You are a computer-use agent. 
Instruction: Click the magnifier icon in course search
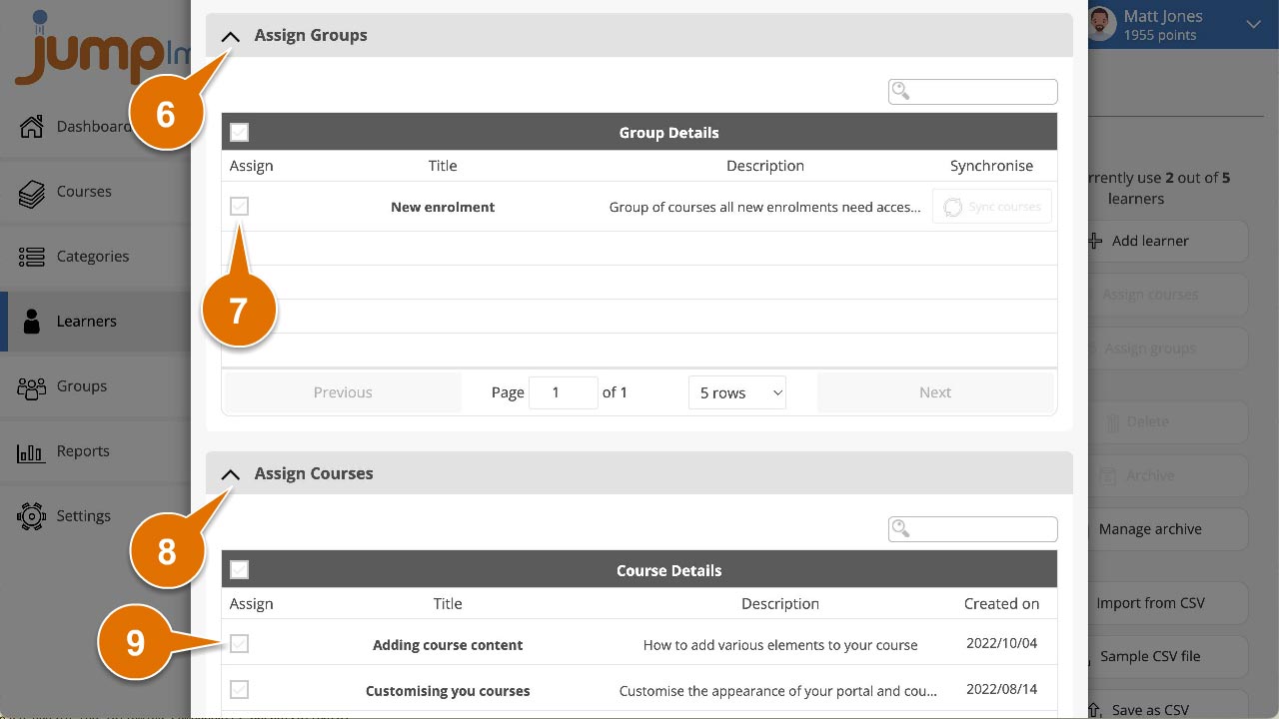pos(901,528)
